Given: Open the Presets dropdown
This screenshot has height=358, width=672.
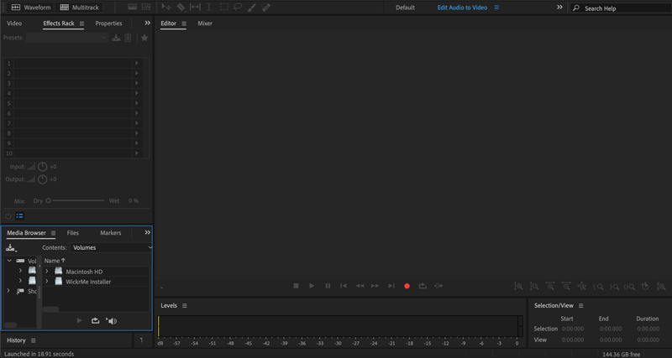Looking at the screenshot, I should [67, 38].
